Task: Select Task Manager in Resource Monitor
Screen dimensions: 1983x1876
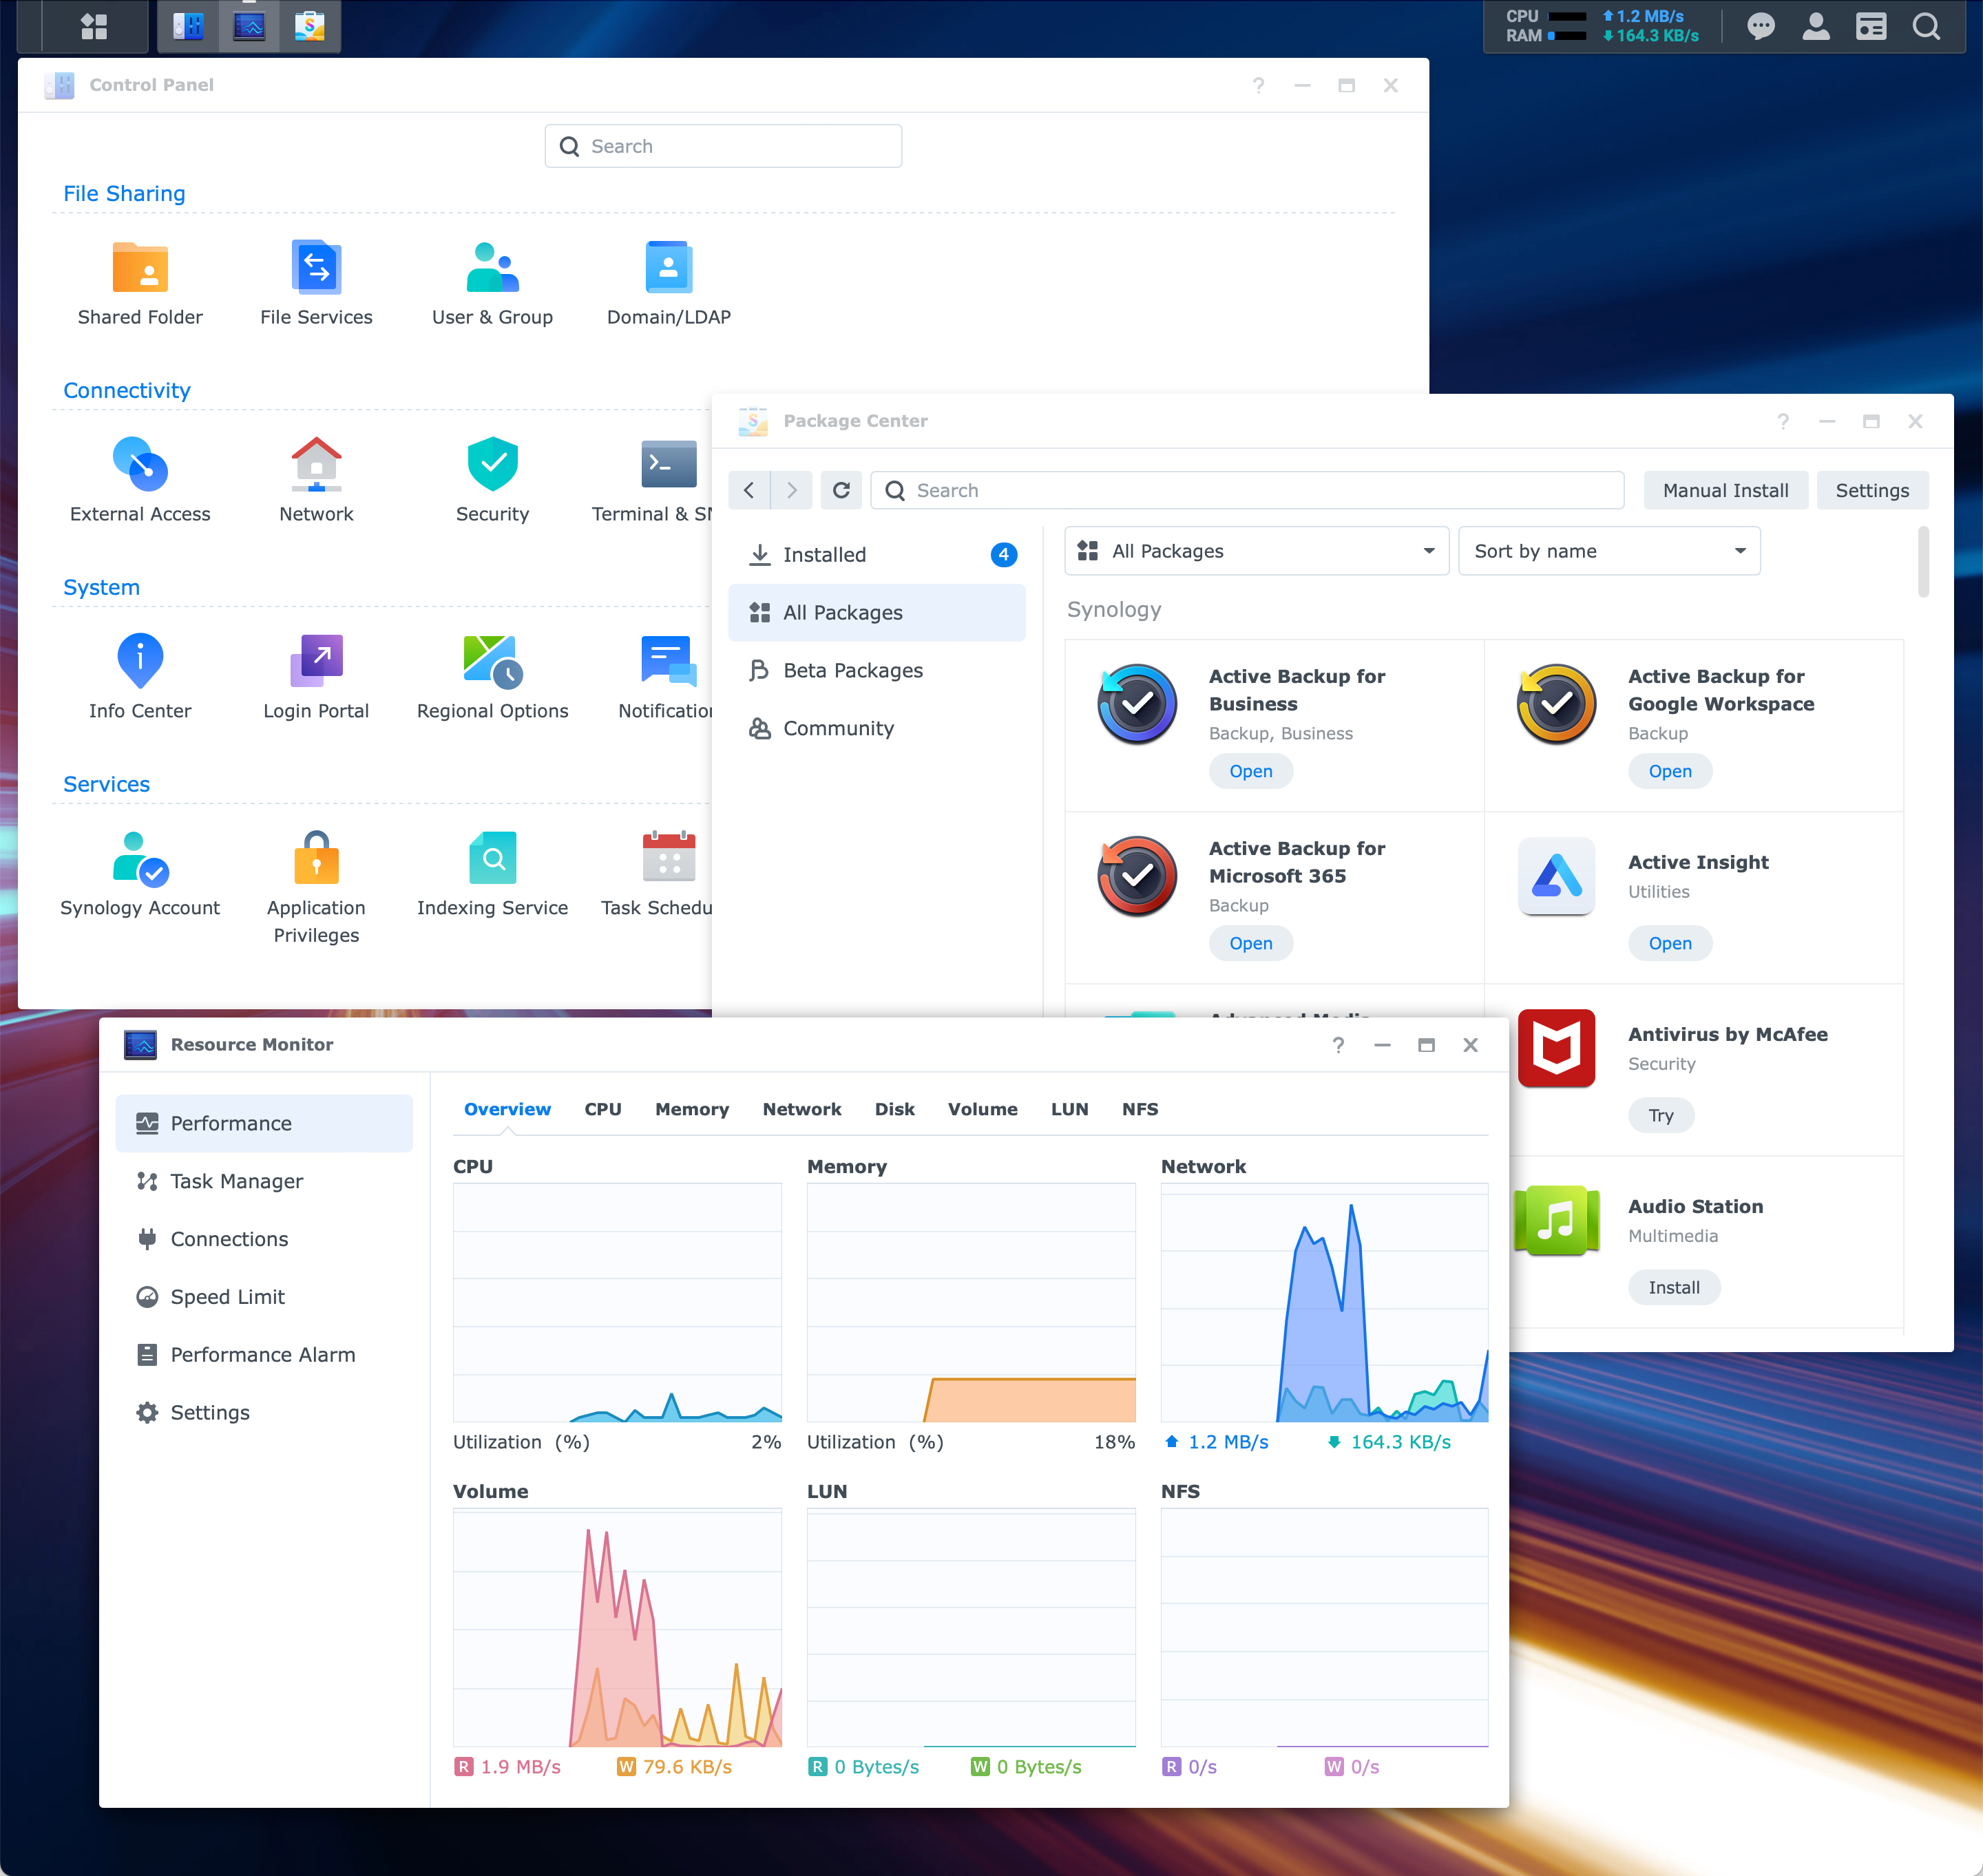Action: pyautogui.click(x=264, y=1182)
